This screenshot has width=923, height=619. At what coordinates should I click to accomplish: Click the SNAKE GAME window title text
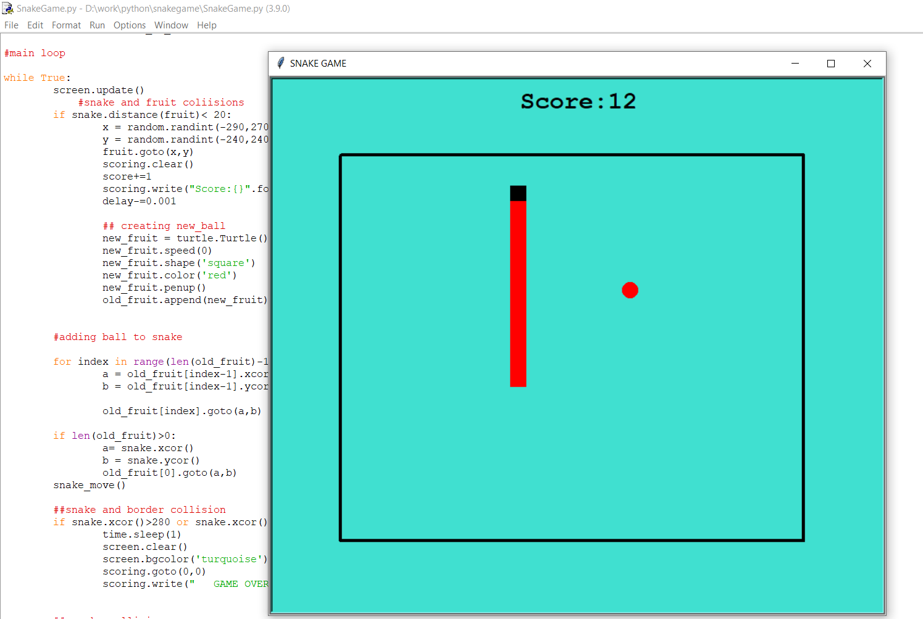point(318,64)
